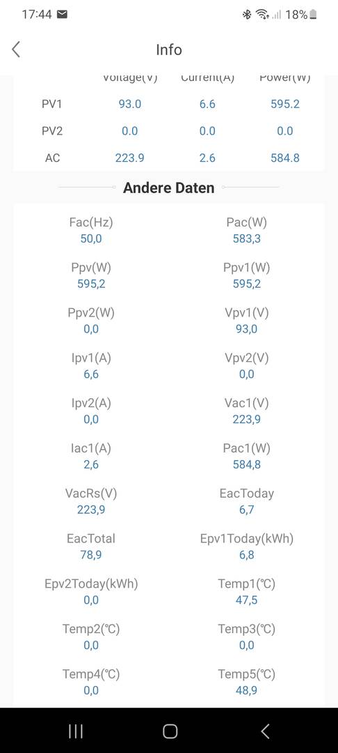Tap the battery icon showing 18%
This screenshot has width=338, height=753.
(313, 15)
